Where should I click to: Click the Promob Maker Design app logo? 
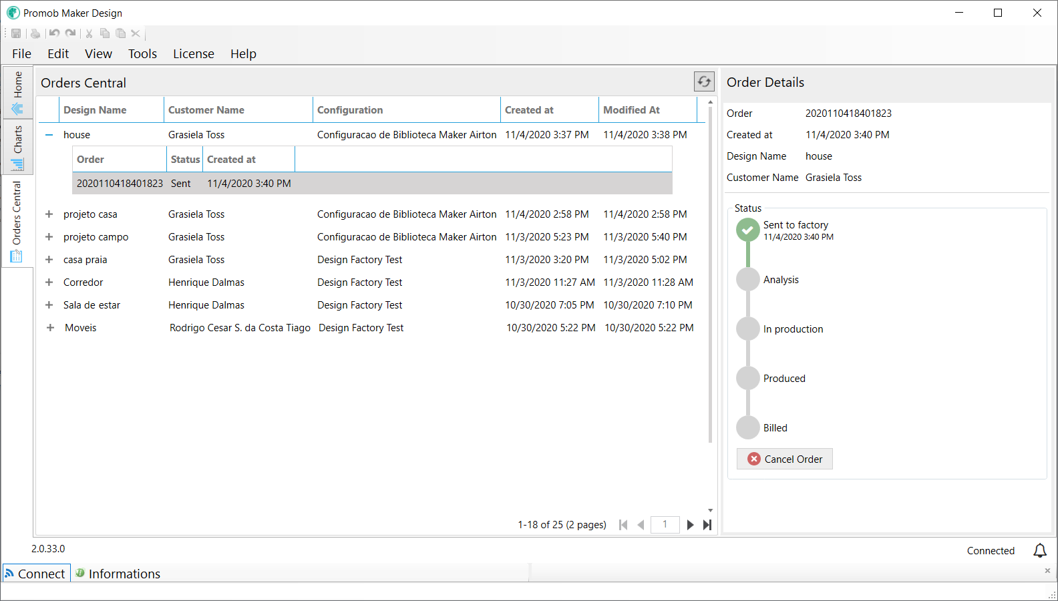pos(13,13)
